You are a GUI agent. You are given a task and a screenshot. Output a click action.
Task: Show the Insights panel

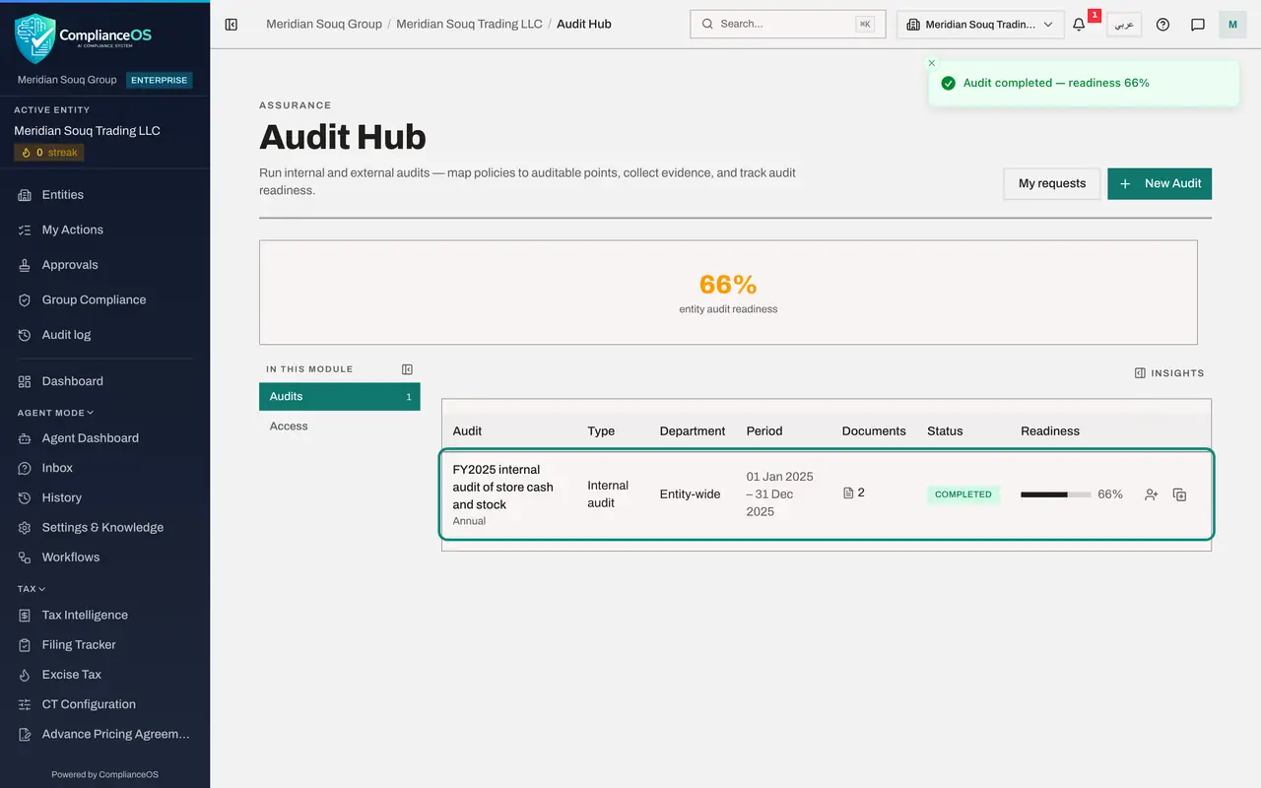point(1169,373)
